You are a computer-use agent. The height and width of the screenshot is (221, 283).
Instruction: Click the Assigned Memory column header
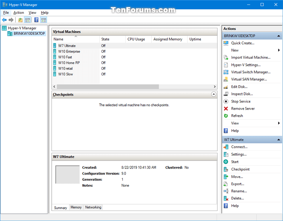pyautogui.click(x=169, y=39)
